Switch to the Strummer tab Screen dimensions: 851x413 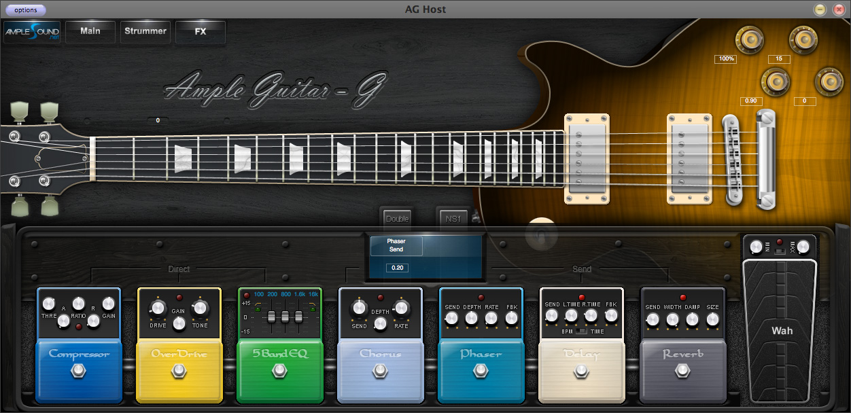pyautogui.click(x=145, y=31)
